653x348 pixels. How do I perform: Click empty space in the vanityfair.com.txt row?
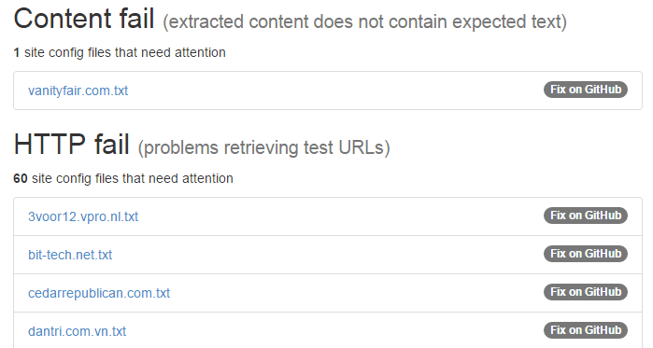coord(334,90)
